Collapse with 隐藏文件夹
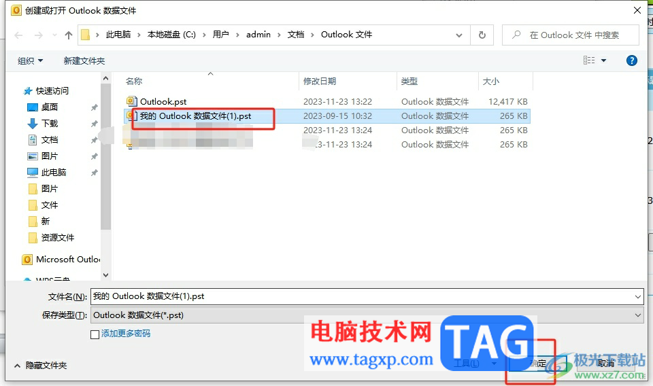This screenshot has height=386, width=653. 40,366
